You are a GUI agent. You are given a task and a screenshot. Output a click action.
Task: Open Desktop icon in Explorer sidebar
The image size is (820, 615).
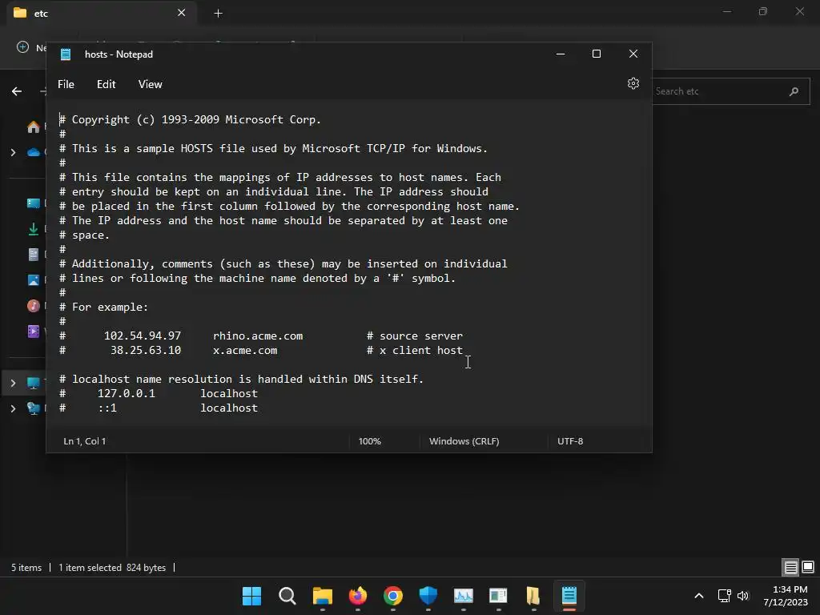pos(34,203)
